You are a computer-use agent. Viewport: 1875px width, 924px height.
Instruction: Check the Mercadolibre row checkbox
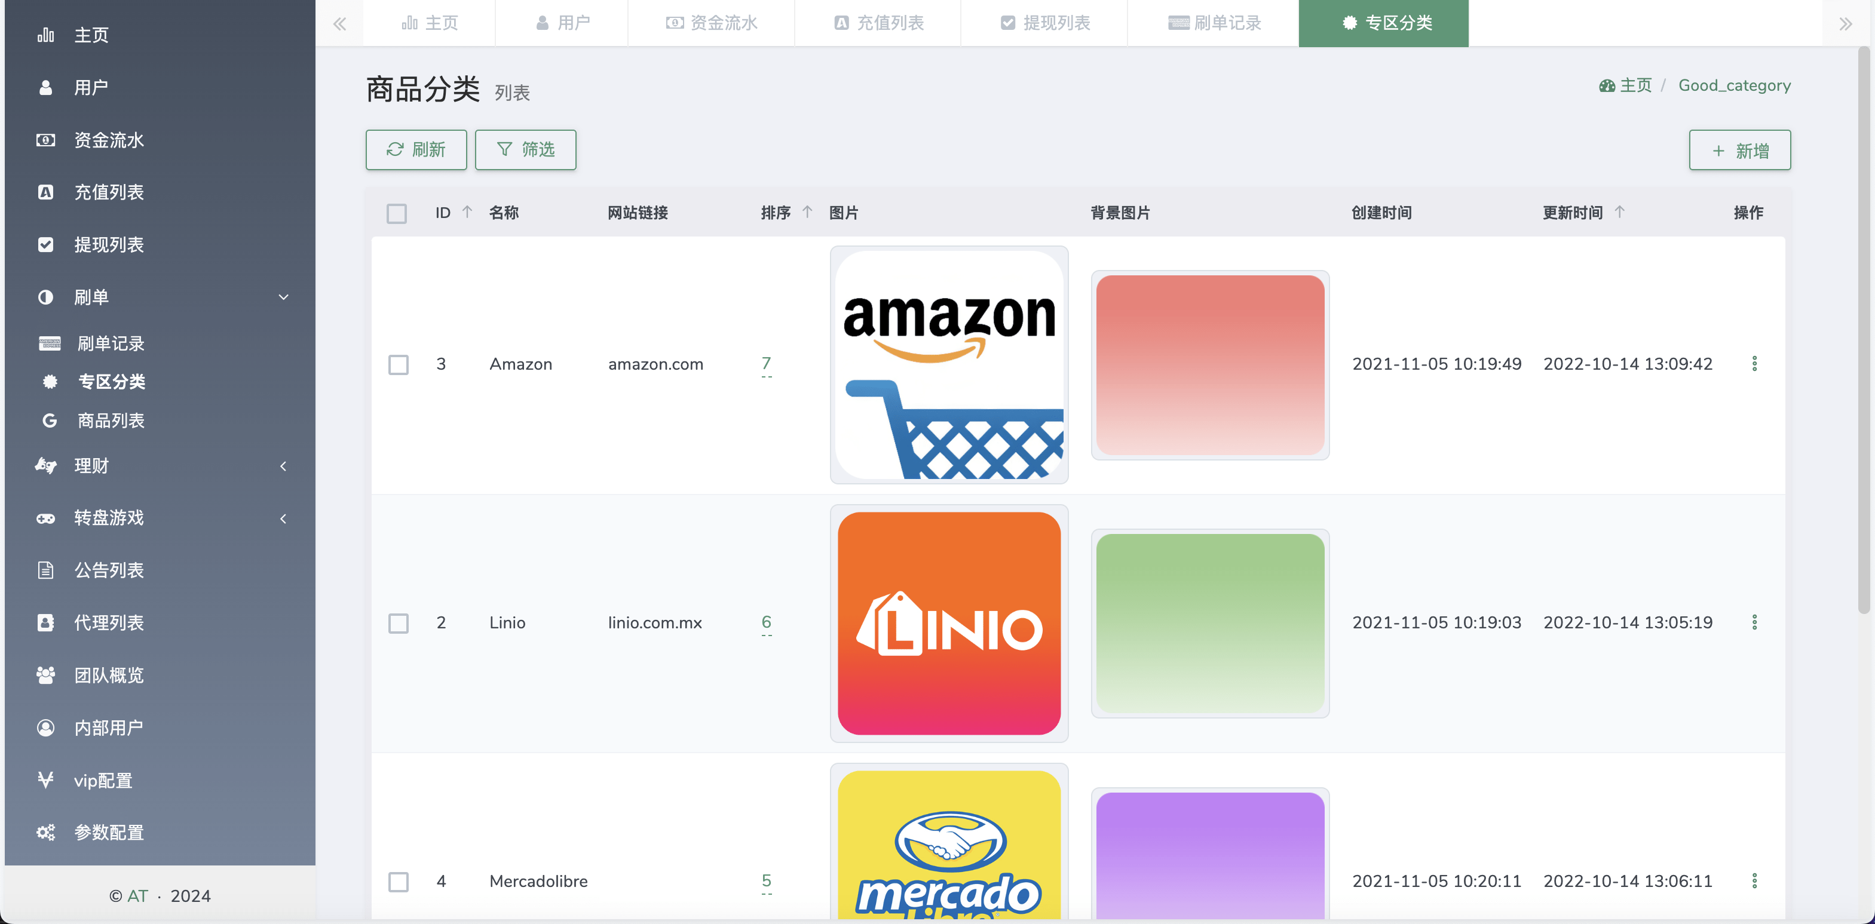click(x=398, y=882)
